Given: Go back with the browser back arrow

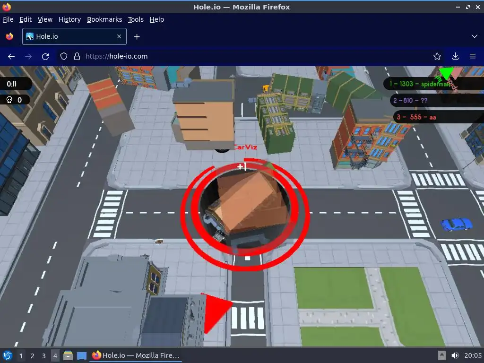Looking at the screenshot, I should [x=11, y=57].
